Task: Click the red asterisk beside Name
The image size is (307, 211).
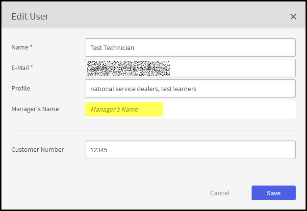Action: [x=31, y=47]
